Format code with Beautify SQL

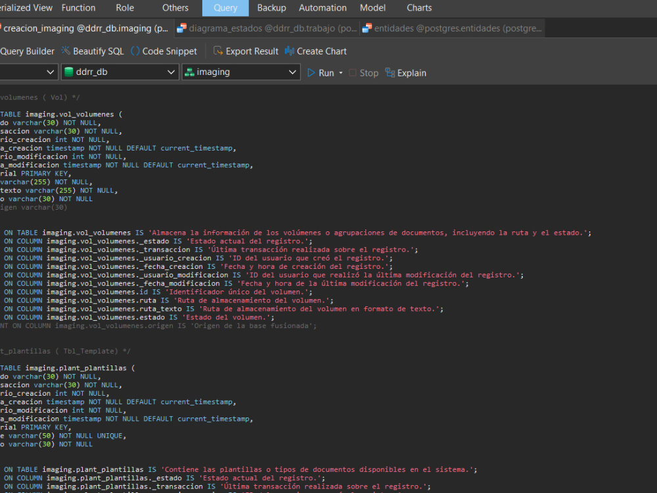coord(93,51)
